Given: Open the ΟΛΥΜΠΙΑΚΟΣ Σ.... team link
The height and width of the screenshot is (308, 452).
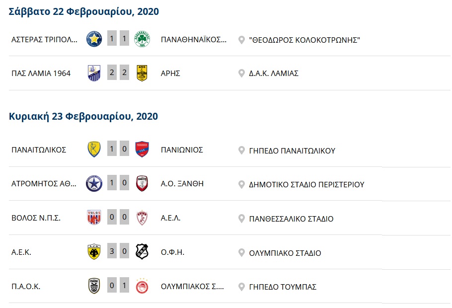Looking at the screenshot, I should point(193,287).
